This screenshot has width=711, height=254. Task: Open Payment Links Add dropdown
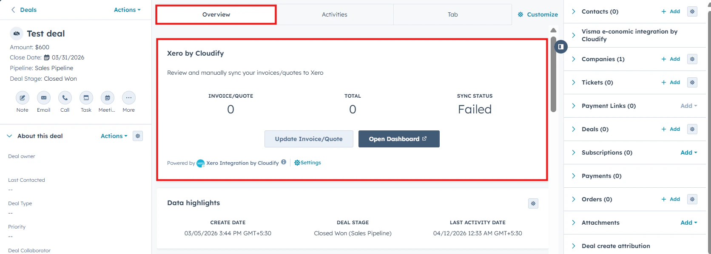tap(689, 106)
